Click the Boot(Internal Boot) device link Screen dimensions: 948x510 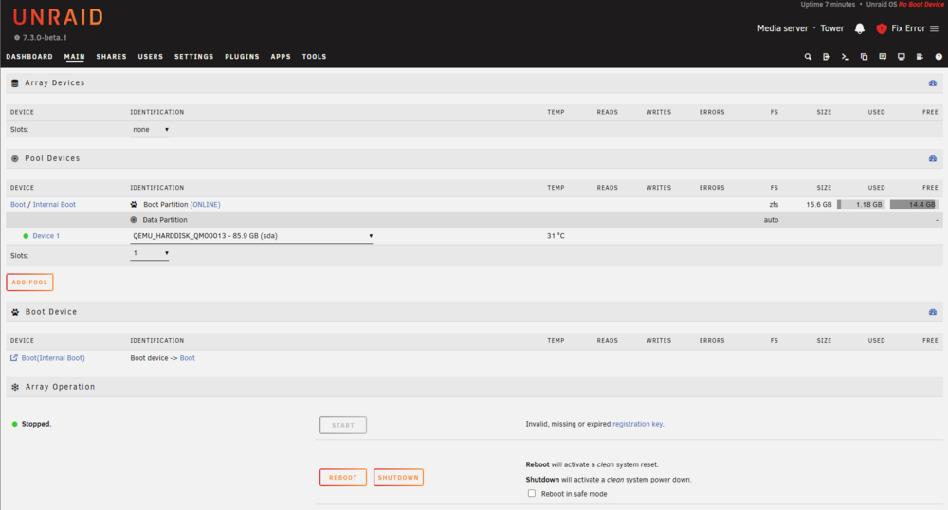coord(53,358)
